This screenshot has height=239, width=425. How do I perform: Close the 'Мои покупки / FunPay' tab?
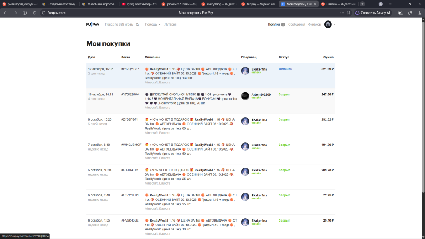[x=315, y=4]
